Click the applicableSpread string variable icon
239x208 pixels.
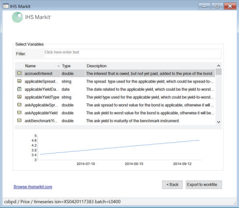point(19,81)
